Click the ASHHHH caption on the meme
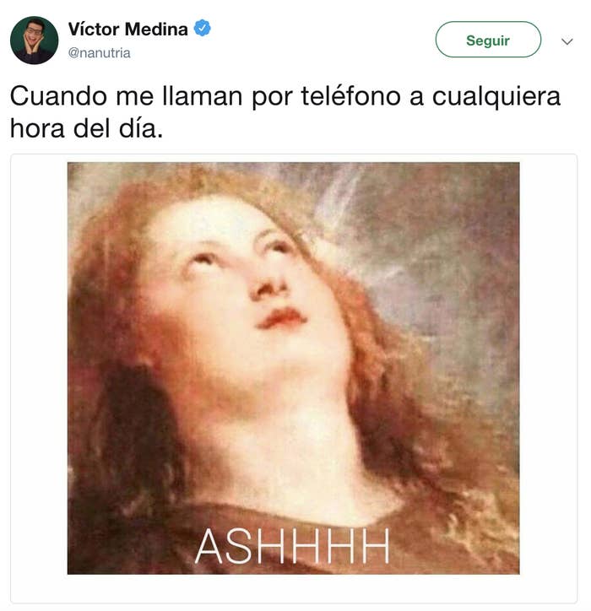Image resolution: width=591 pixels, height=611 pixels. coord(292,546)
